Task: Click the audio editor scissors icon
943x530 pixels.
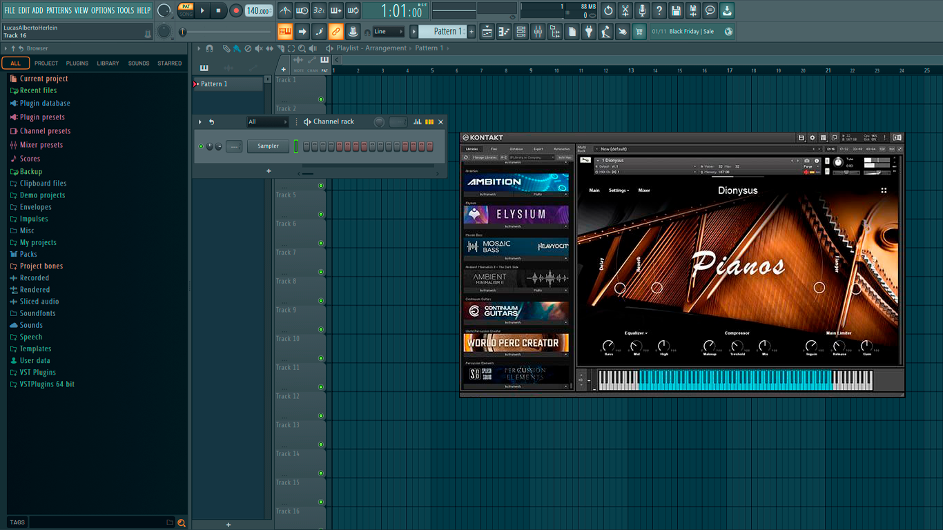Action: (x=625, y=10)
